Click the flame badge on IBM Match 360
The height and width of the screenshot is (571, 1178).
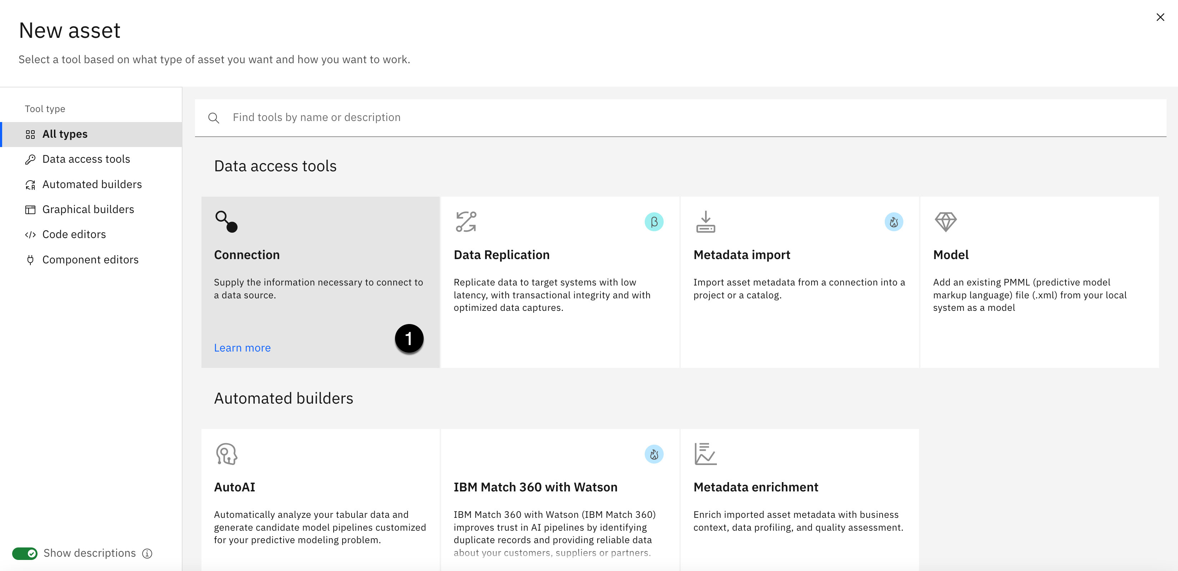point(654,454)
